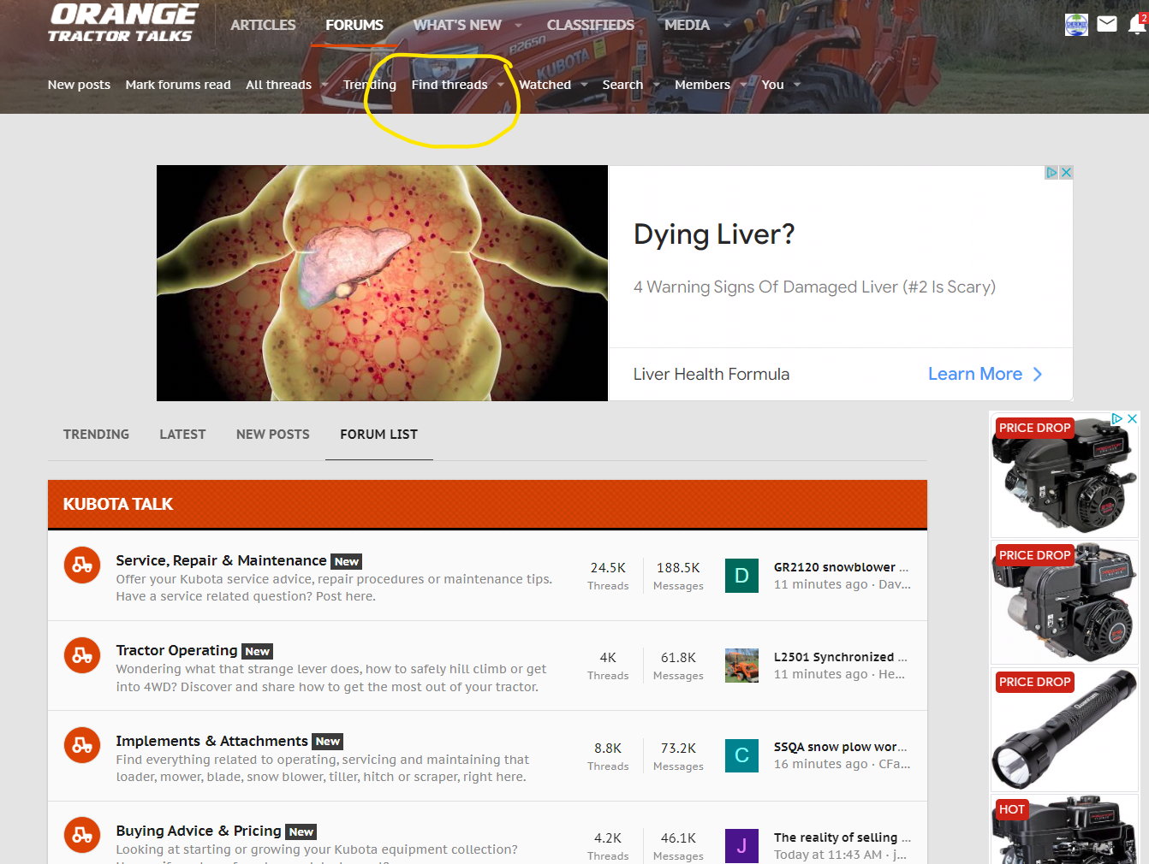
Task: Click Mark forums read
Action: (x=178, y=85)
